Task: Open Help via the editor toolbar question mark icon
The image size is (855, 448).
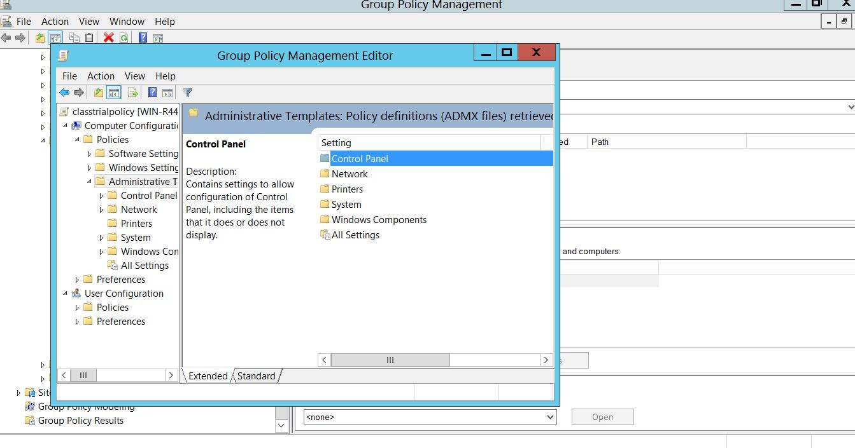Action: click(152, 93)
